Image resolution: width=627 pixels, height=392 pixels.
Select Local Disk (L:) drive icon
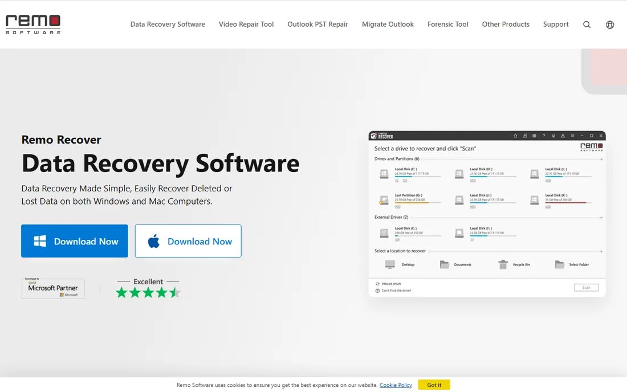(534, 174)
